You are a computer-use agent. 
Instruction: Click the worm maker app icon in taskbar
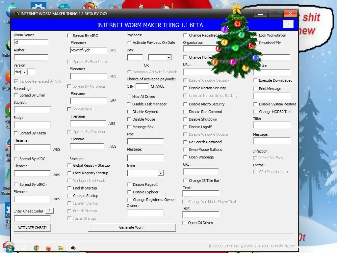(73, 248)
